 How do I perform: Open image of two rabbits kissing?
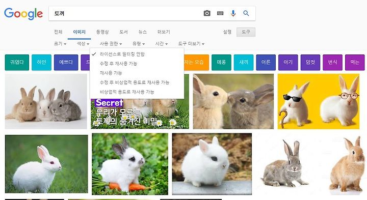point(233,101)
